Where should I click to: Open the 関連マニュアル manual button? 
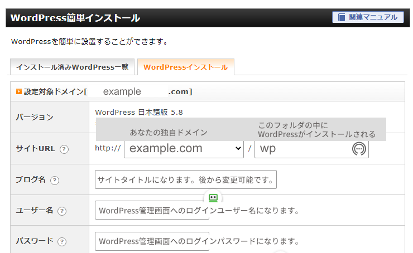pyautogui.click(x=368, y=17)
